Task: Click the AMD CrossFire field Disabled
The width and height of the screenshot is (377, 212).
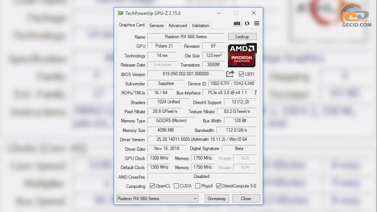Action: pyautogui.click(x=201, y=177)
